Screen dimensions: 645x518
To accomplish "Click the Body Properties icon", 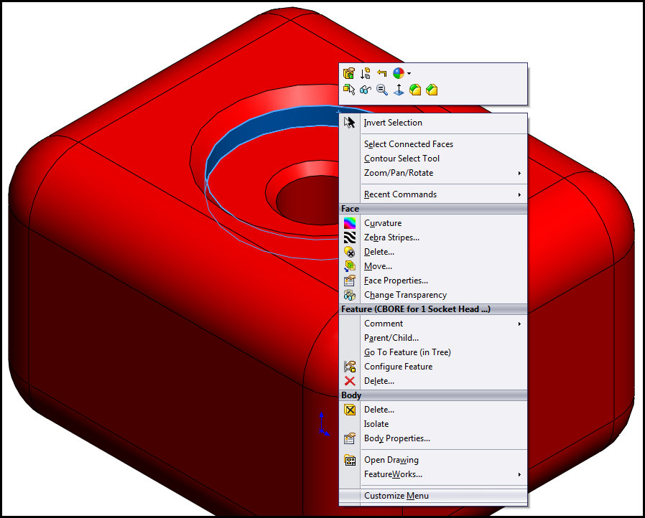I will point(350,438).
